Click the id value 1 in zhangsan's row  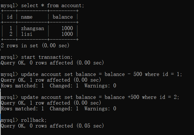coord(11,28)
